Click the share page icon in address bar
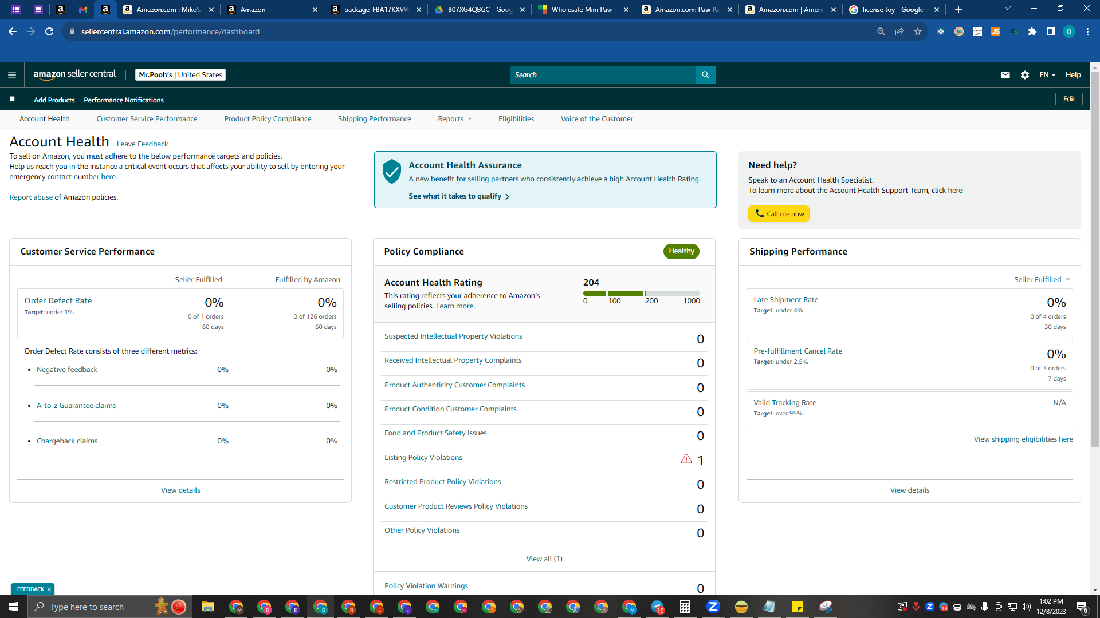 click(x=899, y=31)
